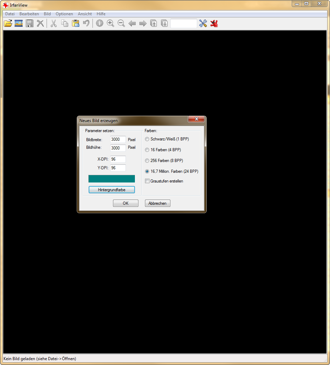Screen dimensions: 330x365
Task: Open the Datei menu
Action: [x=10, y=14]
